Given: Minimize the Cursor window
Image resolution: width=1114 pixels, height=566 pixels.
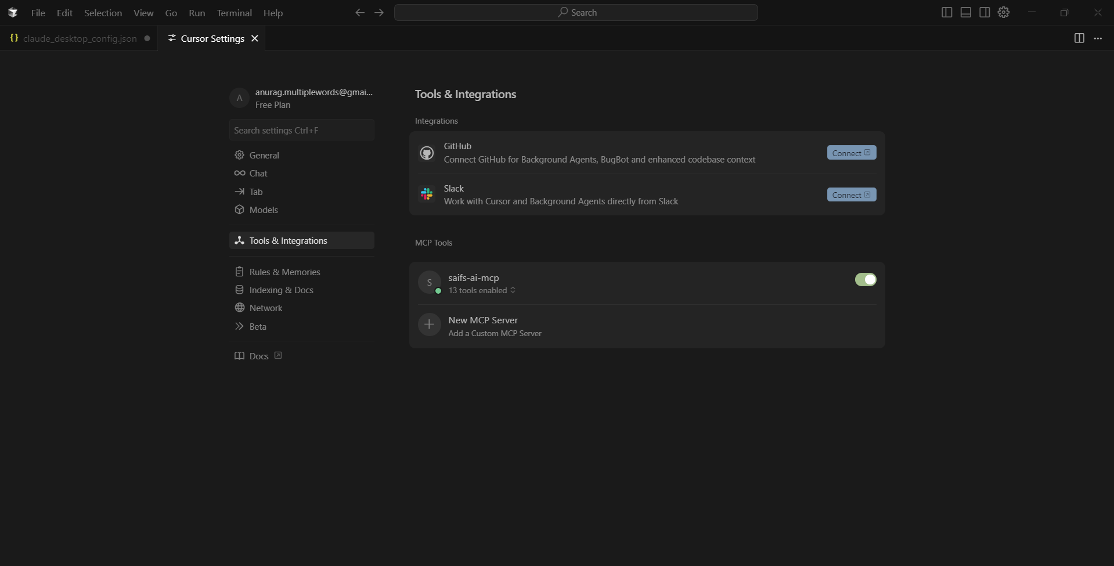Looking at the screenshot, I should 1032,12.
